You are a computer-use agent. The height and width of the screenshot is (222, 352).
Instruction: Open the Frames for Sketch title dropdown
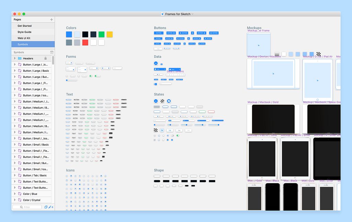pos(192,14)
